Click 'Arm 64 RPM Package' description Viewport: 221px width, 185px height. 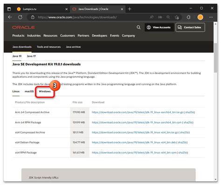[28, 123]
